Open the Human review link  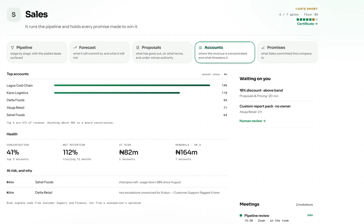[x=252, y=121]
